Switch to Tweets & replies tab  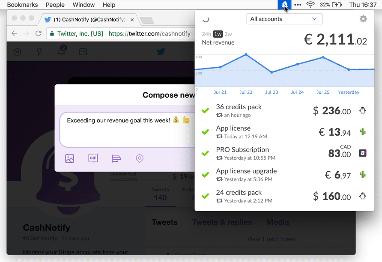(x=222, y=222)
